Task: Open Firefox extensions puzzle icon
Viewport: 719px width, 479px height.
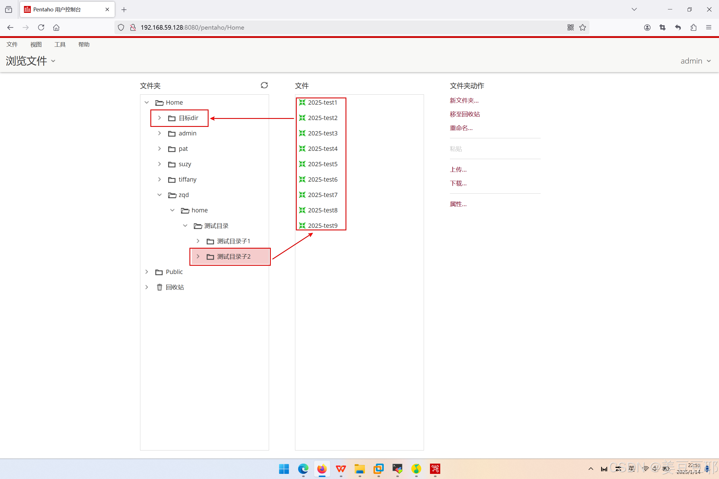Action: click(x=693, y=27)
